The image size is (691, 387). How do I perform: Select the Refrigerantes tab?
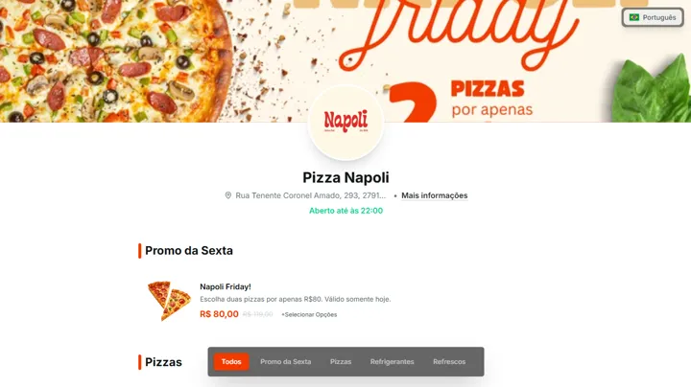point(392,361)
